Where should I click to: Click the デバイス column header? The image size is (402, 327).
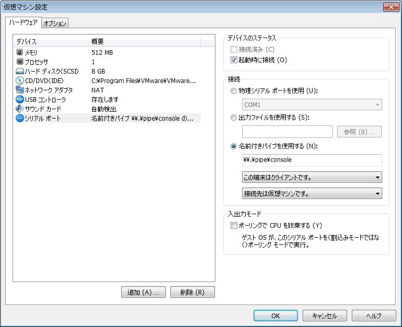pos(51,41)
